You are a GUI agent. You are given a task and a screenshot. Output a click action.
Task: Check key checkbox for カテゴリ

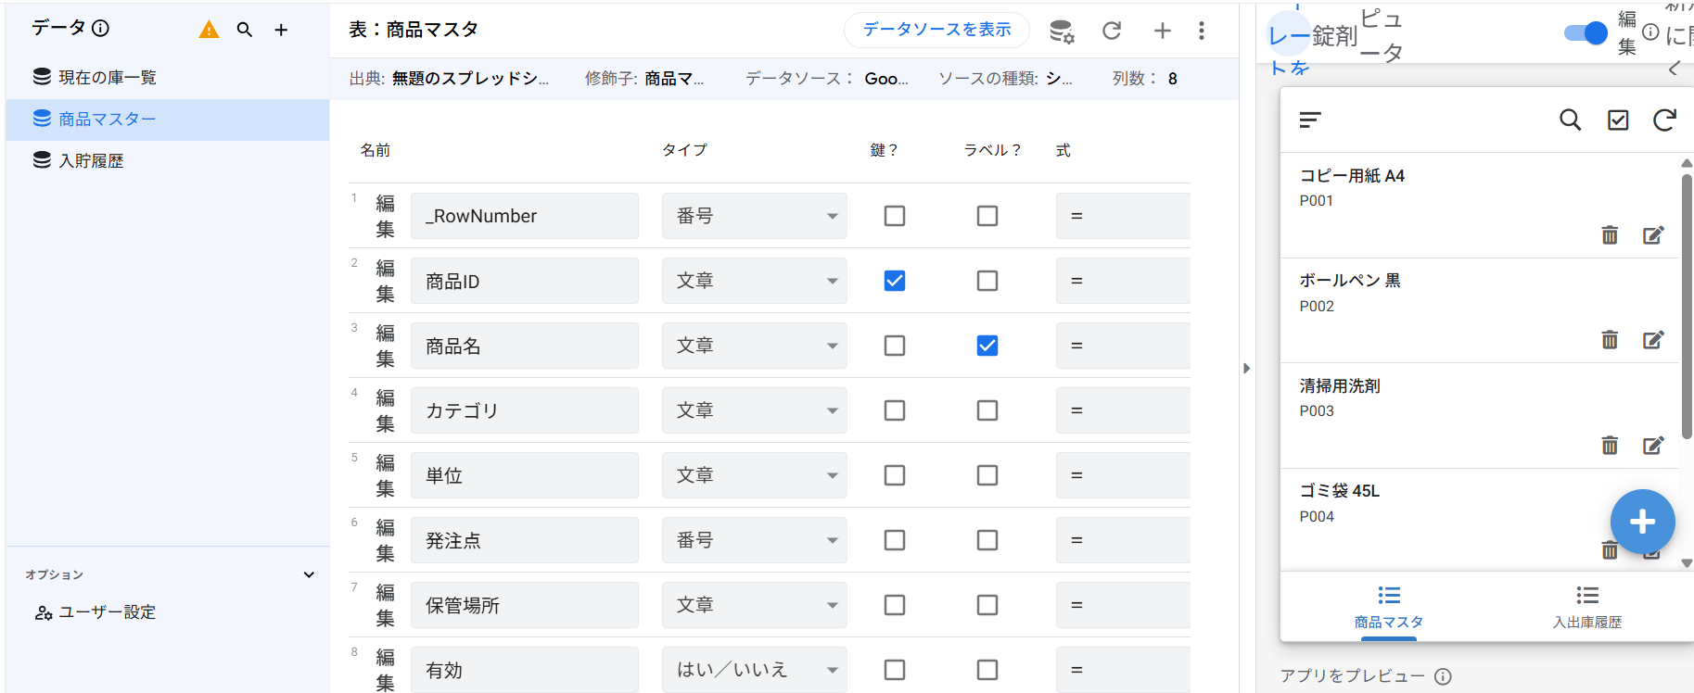pos(895,410)
